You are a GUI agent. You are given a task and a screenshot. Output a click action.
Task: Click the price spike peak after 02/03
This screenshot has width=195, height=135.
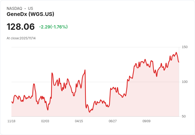(x=52, y=73)
